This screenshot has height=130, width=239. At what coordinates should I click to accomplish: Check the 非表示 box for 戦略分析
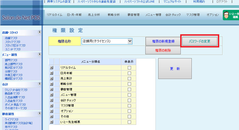coord(129,84)
